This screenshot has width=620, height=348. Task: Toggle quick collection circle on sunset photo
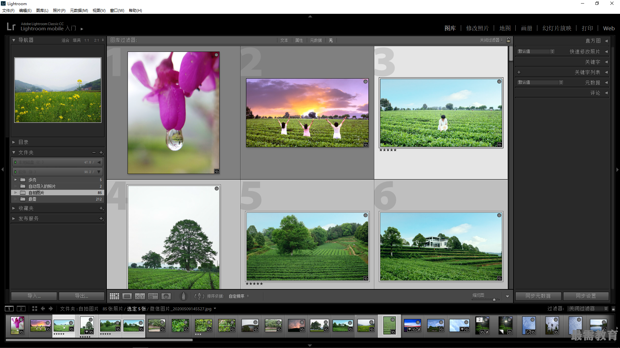(x=366, y=82)
